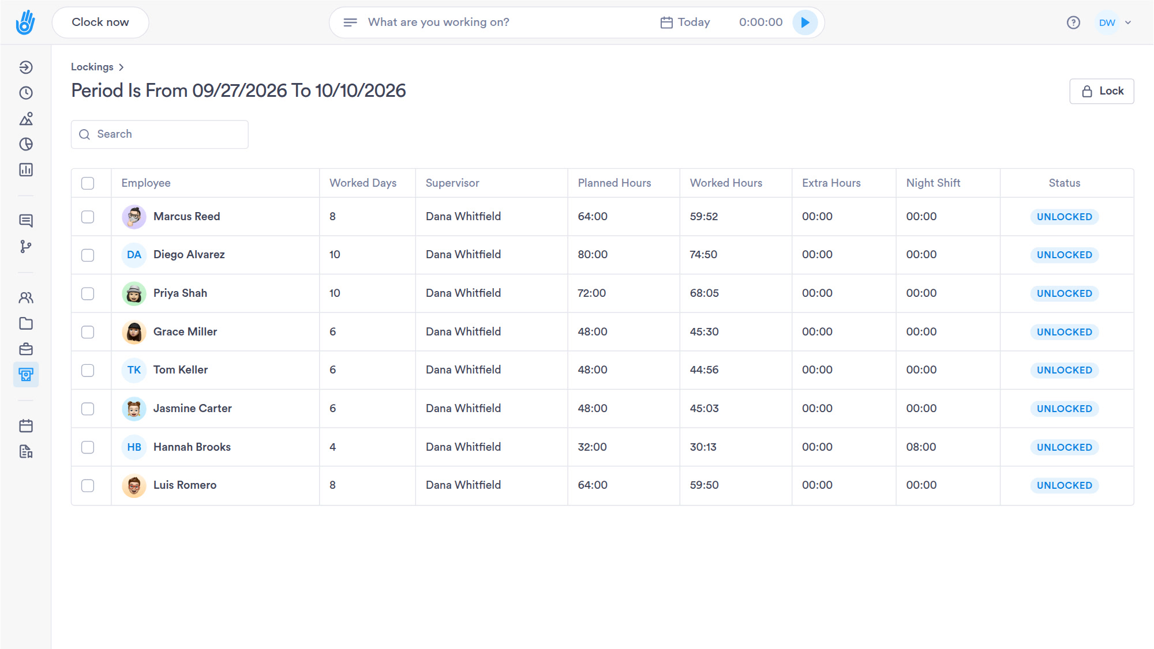The width and height of the screenshot is (1154, 649).
Task: Click the Clock now button
Action: (100, 22)
